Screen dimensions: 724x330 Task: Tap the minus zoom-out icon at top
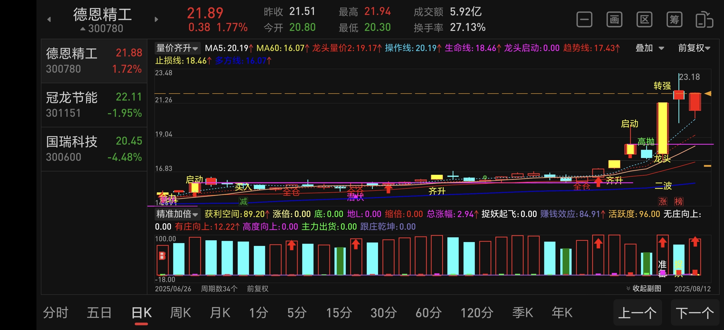click(x=584, y=19)
